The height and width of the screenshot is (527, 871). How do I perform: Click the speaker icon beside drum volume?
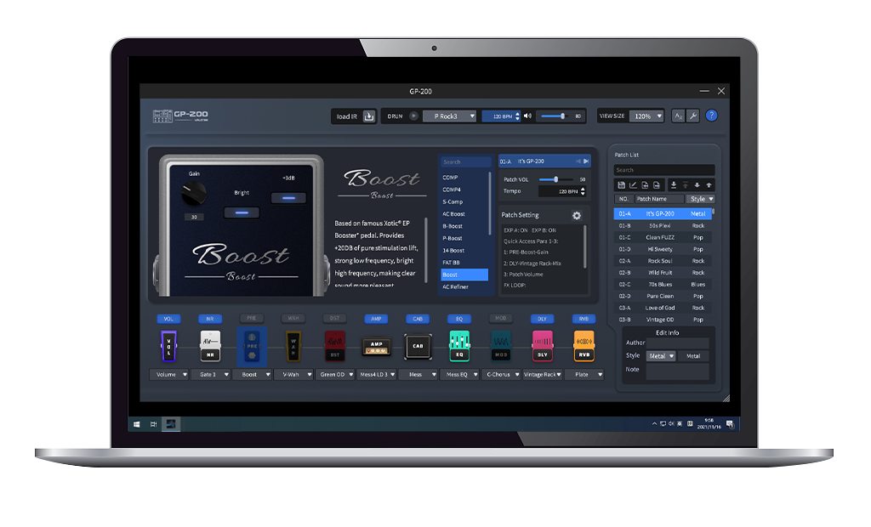tap(527, 116)
